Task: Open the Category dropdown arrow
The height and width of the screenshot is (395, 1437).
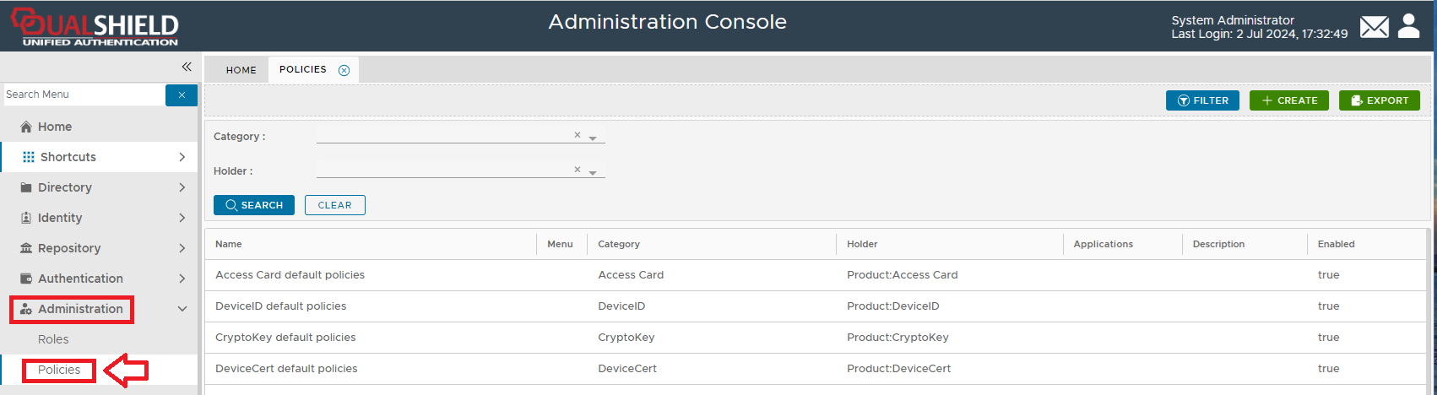Action: pyautogui.click(x=593, y=138)
